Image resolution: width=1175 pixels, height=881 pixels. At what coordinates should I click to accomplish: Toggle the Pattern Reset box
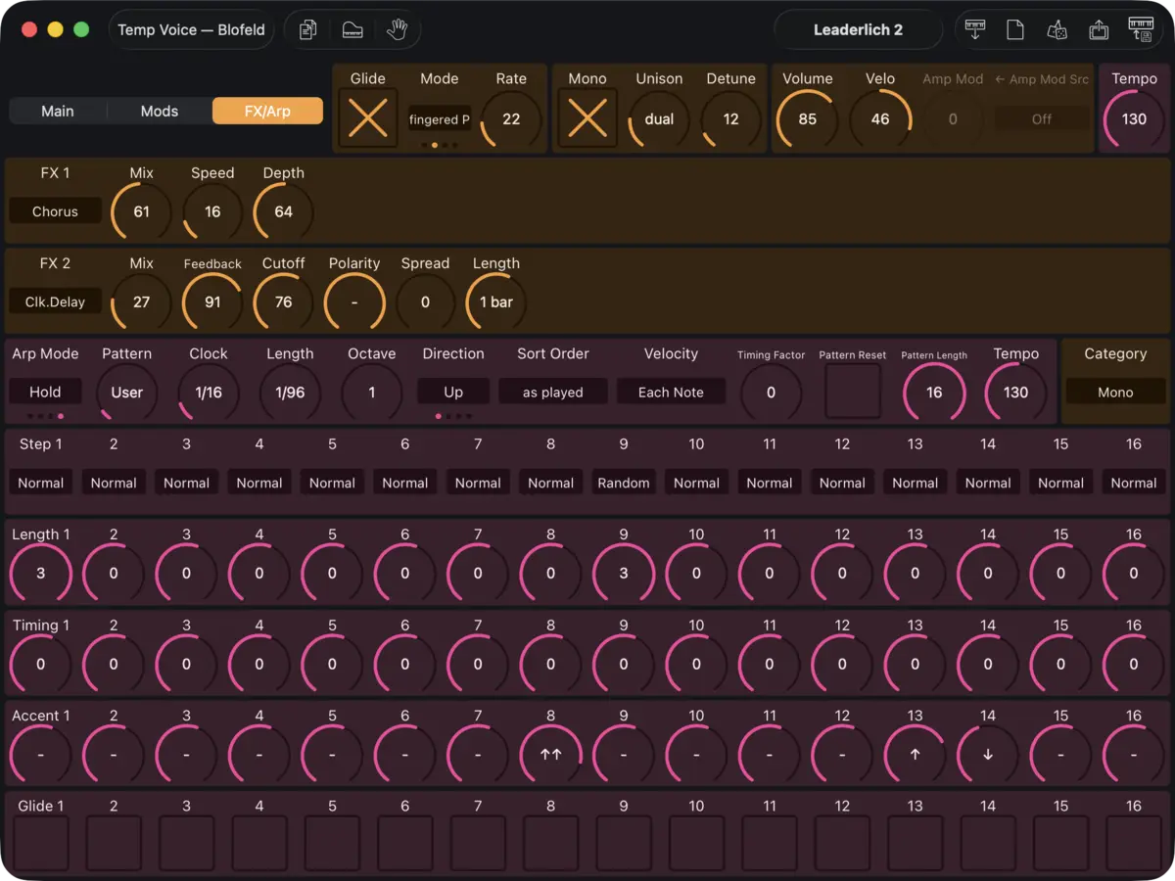click(853, 392)
